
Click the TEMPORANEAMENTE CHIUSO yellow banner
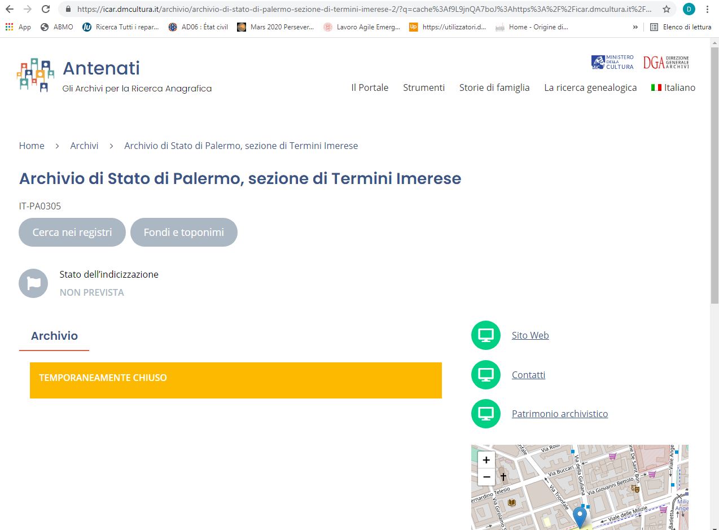tap(236, 380)
